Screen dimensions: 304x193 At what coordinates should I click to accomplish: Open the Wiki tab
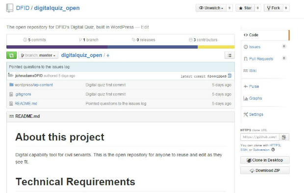pyautogui.click(x=253, y=71)
